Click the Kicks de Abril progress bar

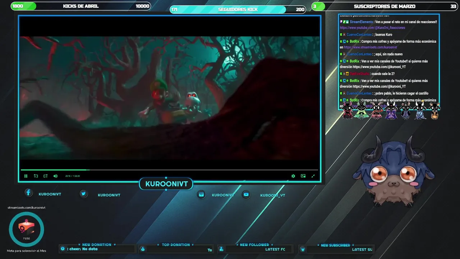tap(81, 6)
